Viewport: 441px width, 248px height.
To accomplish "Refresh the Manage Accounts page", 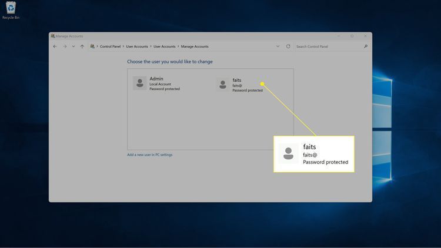I will click(x=288, y=46).
